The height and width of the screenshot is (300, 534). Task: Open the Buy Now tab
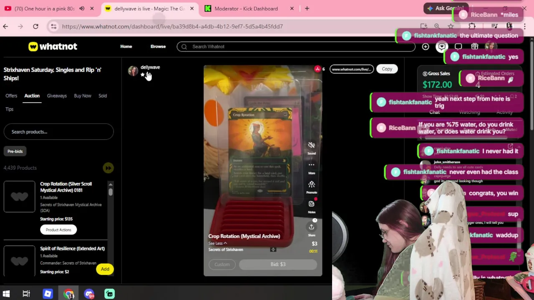tap(83, 96)
